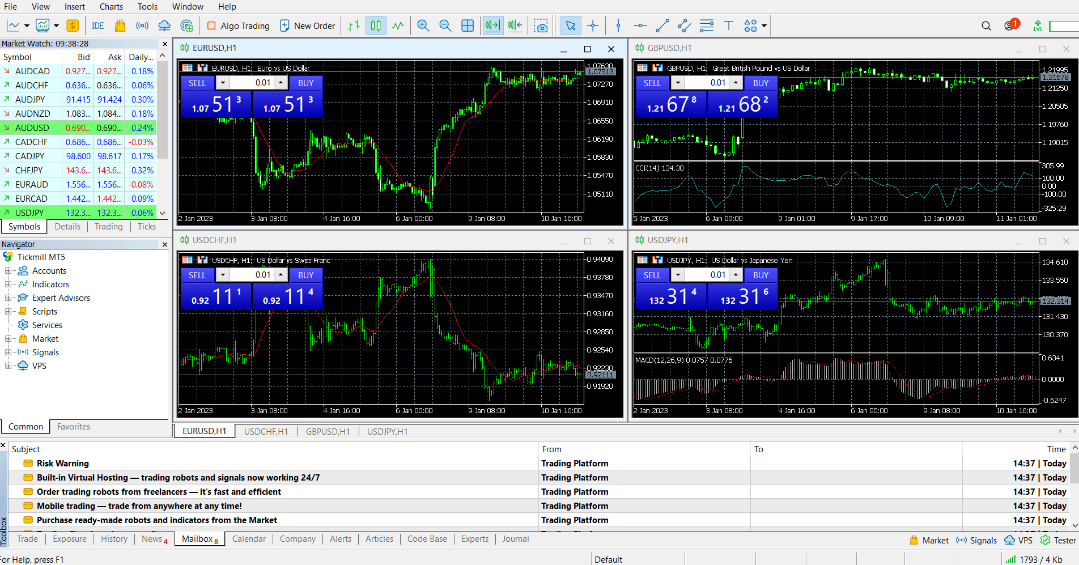Switch to the History tab in Toolbox

[x=114, y=539]
